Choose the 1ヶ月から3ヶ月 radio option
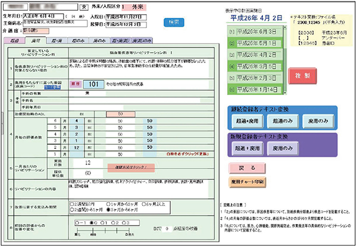This screenshot has height=247, width=357. [x=106, y=202]
